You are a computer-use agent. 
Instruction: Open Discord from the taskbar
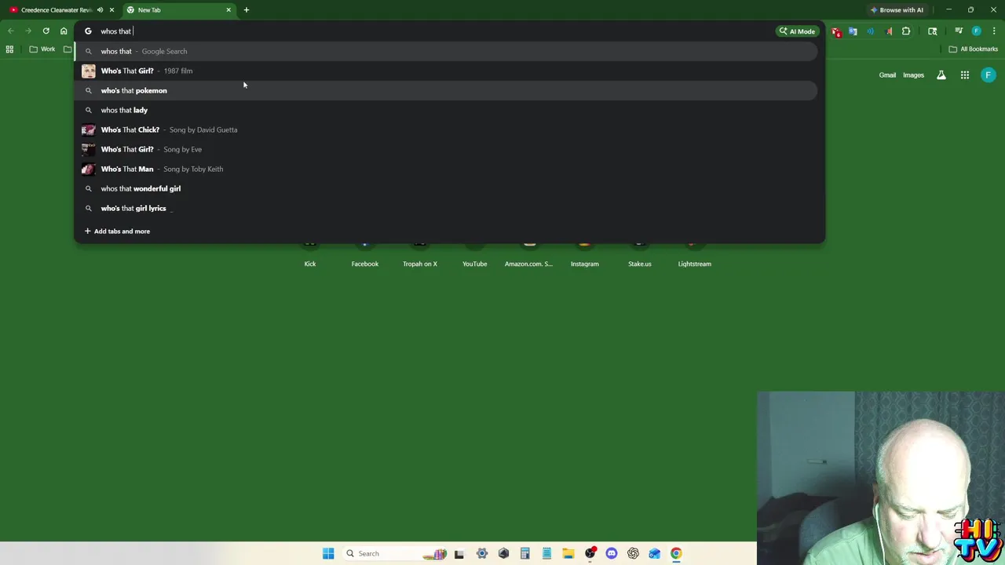click(612, 553)
